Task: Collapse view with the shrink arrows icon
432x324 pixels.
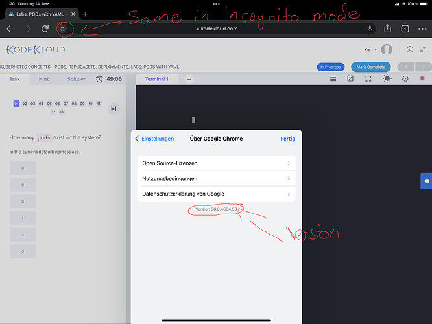Action: click(423, 49)
